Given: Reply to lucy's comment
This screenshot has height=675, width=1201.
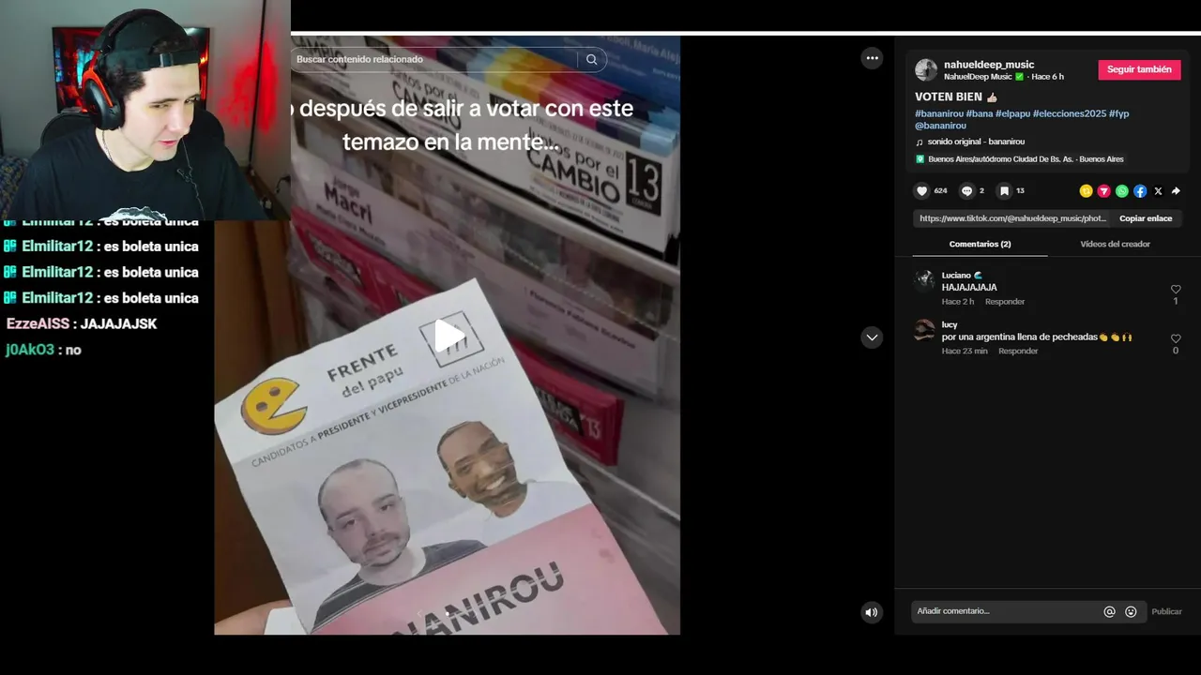Looking at the screenshot, I should 1018,351.
